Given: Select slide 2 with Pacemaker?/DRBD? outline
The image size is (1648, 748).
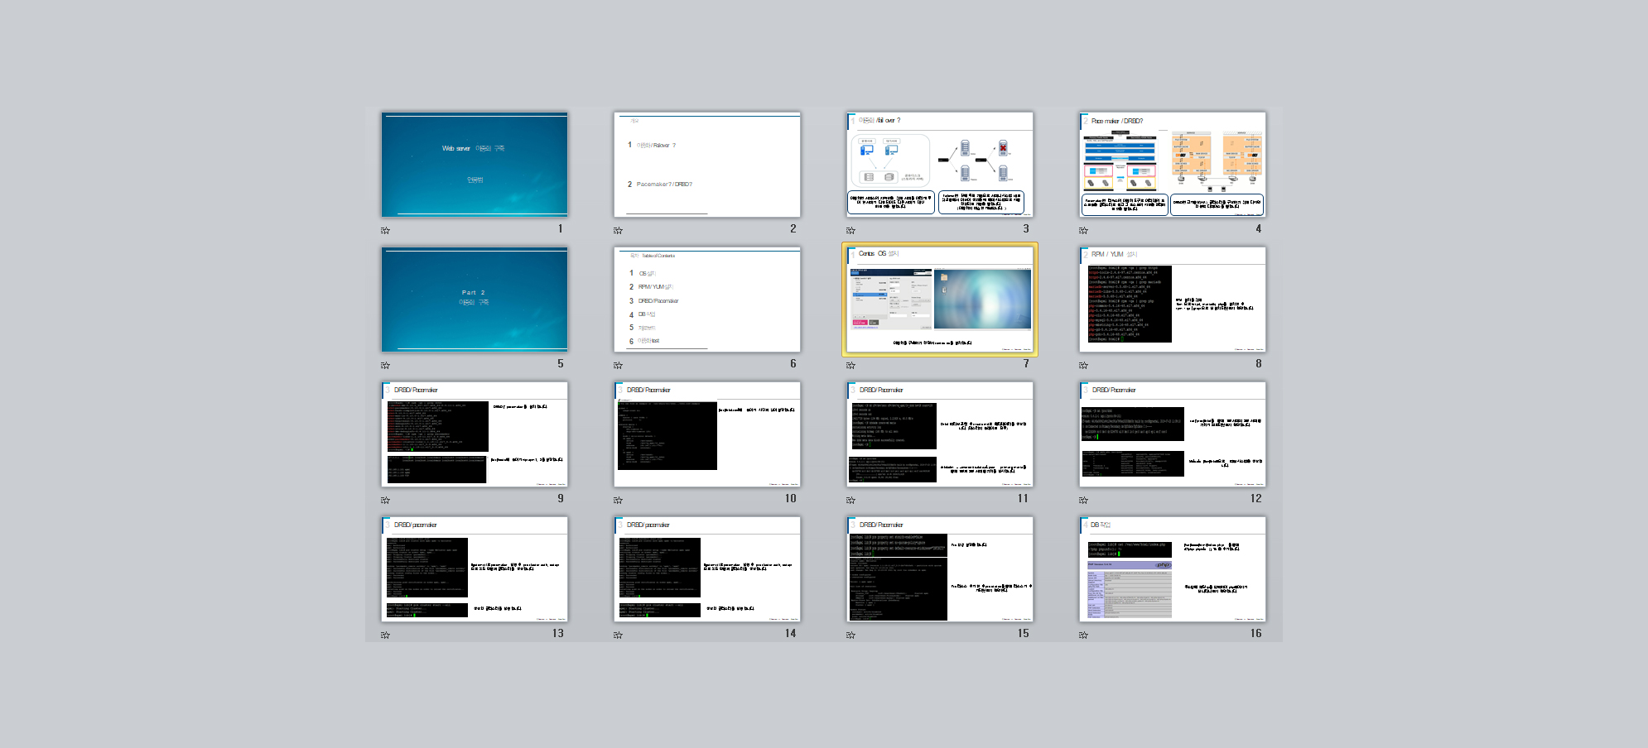Looking at the screenshot, I should (x=707, y=165).
